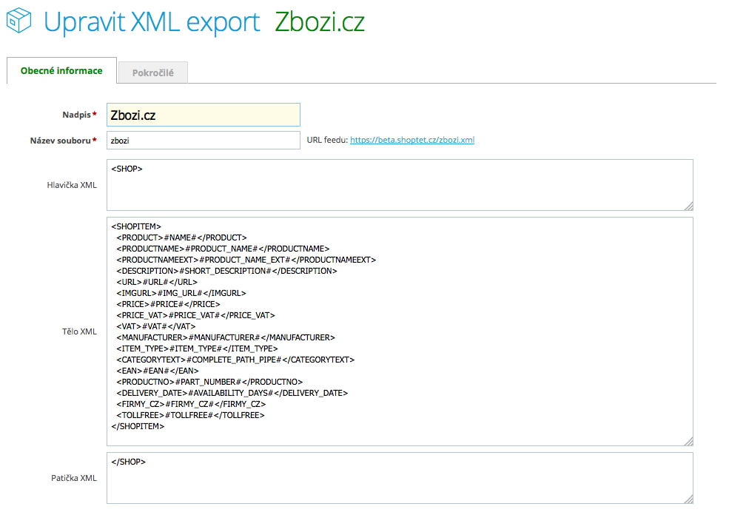Click the Název souboru input field

204,141
